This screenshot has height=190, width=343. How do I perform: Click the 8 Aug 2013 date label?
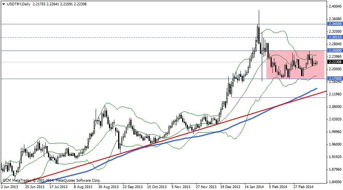[x=83, y=187]
